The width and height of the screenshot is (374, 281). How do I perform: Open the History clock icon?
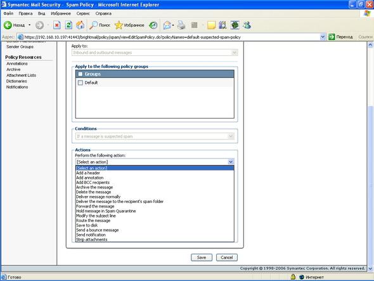click(x=153, y=25)
